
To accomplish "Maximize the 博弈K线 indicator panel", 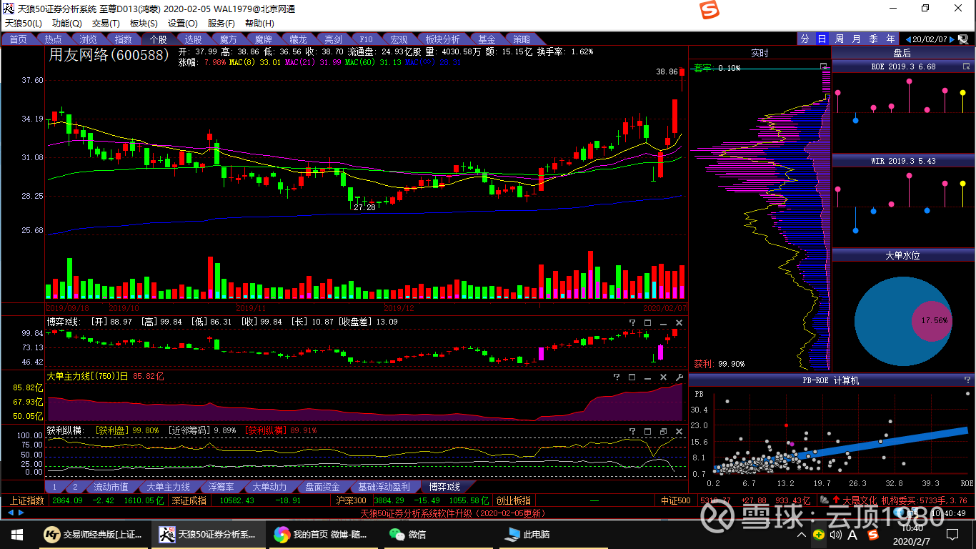I will tap(647, 322).
